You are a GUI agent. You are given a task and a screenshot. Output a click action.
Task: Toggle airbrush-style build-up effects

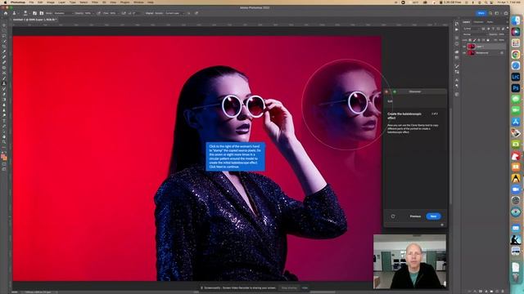coord(124,13)
